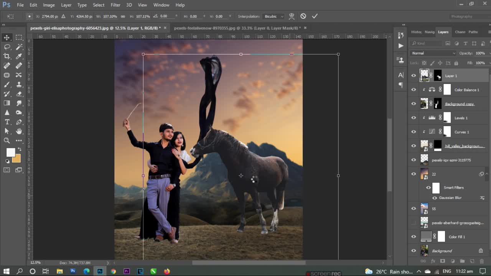Select the Brush tool

pos(7,84)
